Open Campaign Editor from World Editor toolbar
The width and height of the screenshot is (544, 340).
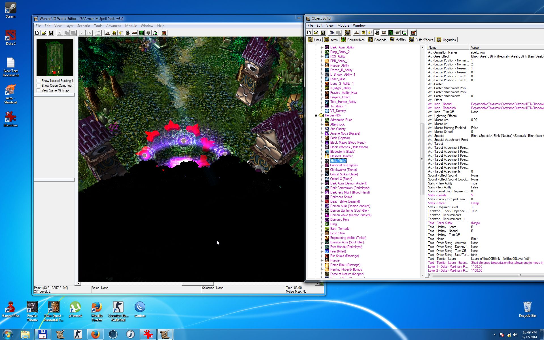click(135, 33)
